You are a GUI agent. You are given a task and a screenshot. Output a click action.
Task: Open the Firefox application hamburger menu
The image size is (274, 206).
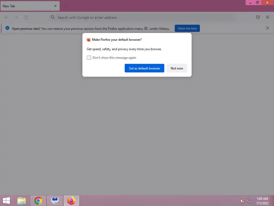pyautogui.click(x=268, y=17)
